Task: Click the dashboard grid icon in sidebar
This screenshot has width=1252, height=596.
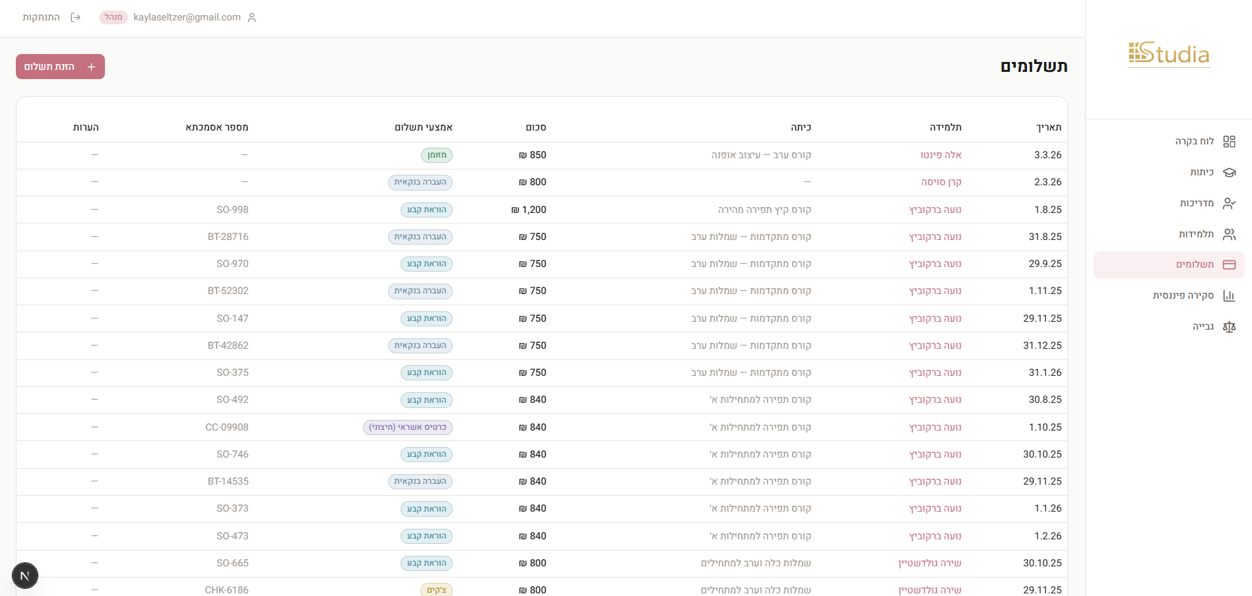Action: click(1229, 142)
